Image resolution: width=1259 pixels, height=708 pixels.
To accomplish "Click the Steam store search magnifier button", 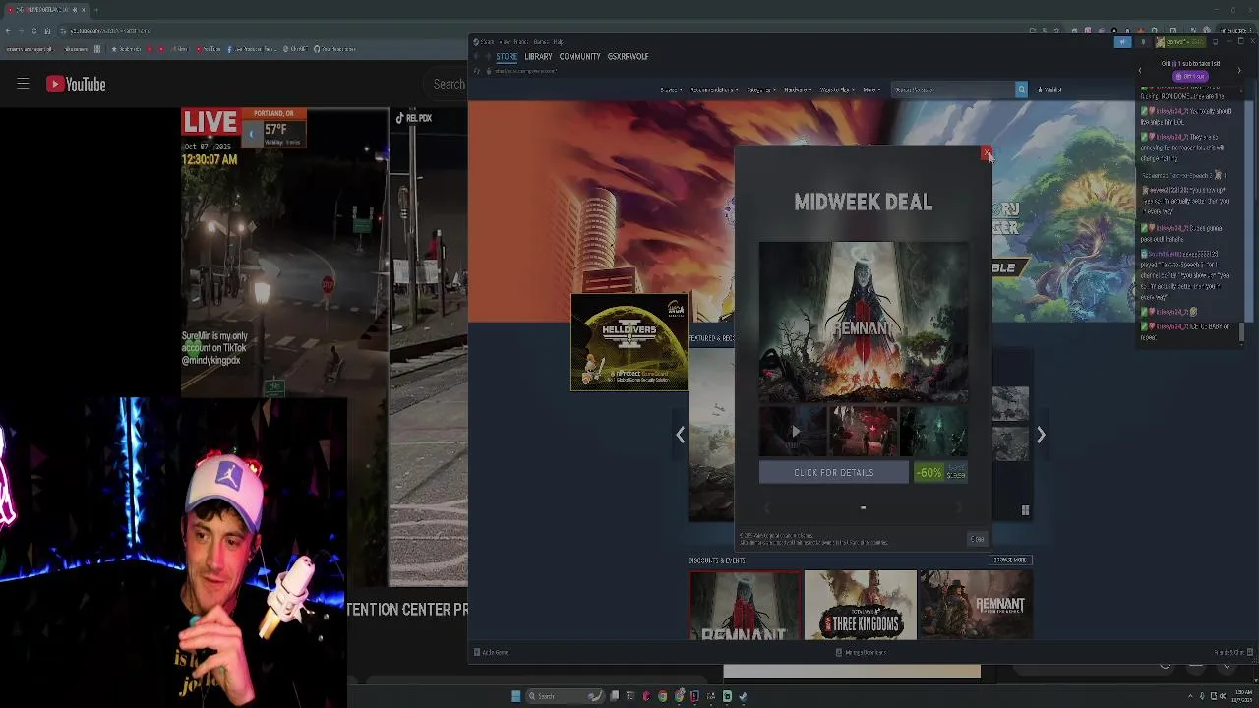I will pos(1021,89).
